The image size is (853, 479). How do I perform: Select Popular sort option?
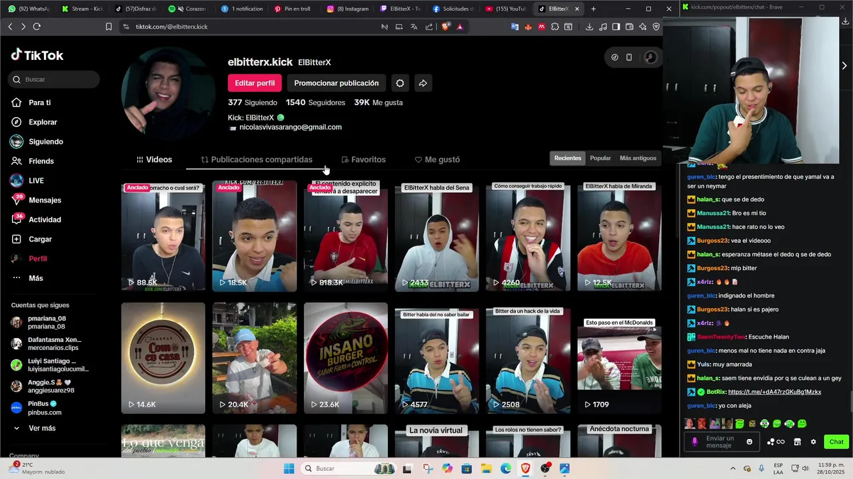[600, 158]
